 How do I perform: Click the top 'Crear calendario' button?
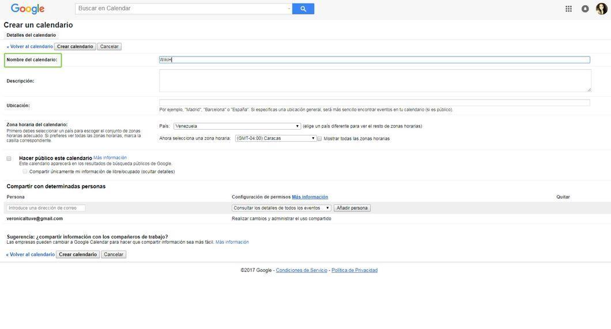coord(75,46)
